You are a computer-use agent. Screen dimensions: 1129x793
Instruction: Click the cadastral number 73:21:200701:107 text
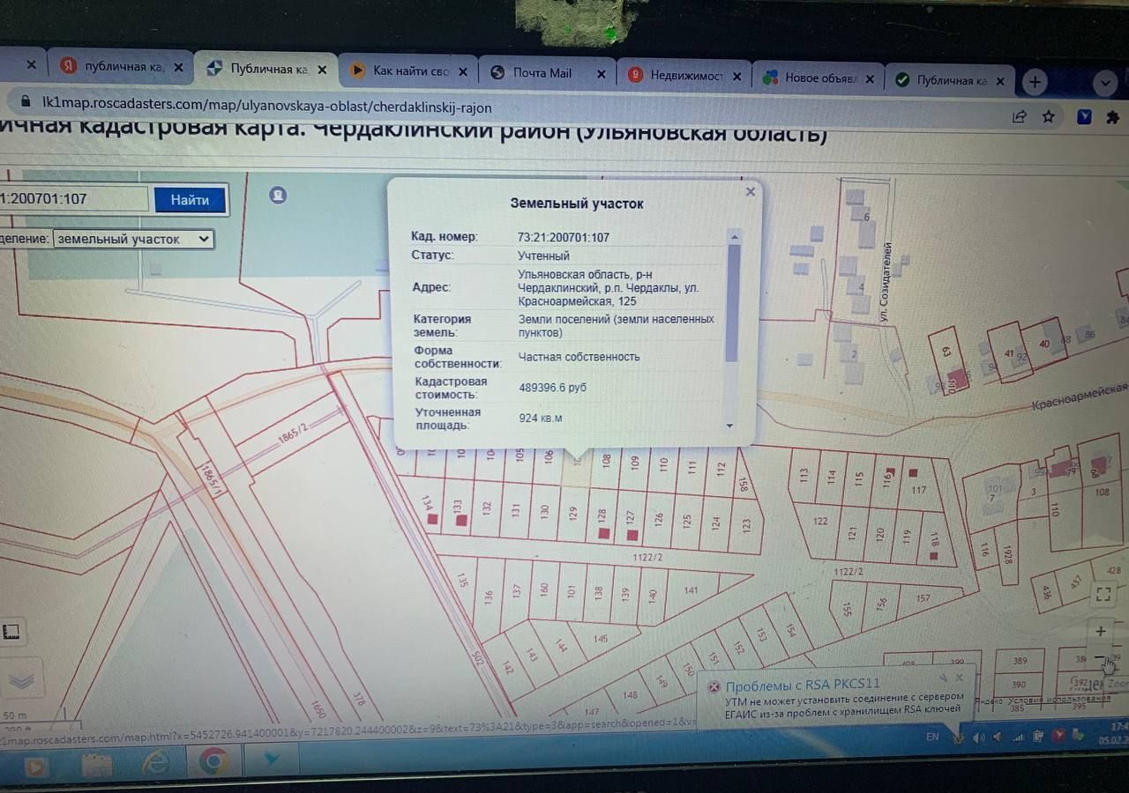click(x=564, y=237)
